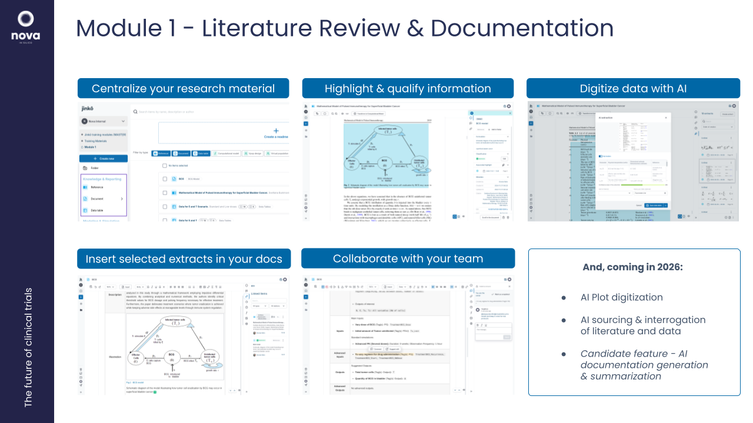
Task: Click the Folder icon under Create new
Action: tap(85, 167)
